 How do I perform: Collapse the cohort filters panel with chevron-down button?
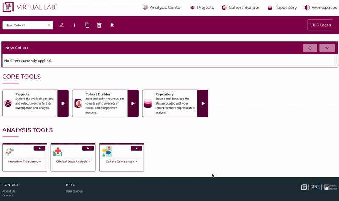(327, 48)
